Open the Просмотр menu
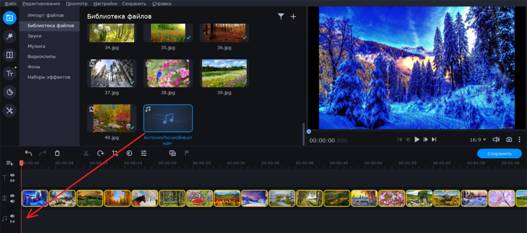Viewport: 527px width, 233px height. pyautogui.click(x=77, y=4)
